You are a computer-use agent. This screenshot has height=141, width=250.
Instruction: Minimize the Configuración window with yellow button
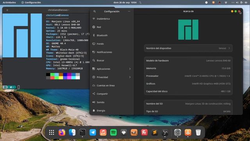pos(232,11)
